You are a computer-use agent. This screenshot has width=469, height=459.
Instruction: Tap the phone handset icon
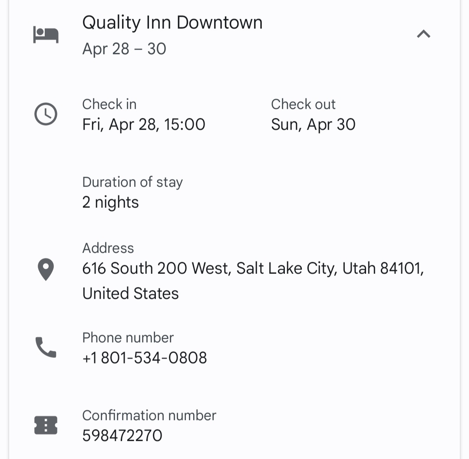[x=46, y=348]
